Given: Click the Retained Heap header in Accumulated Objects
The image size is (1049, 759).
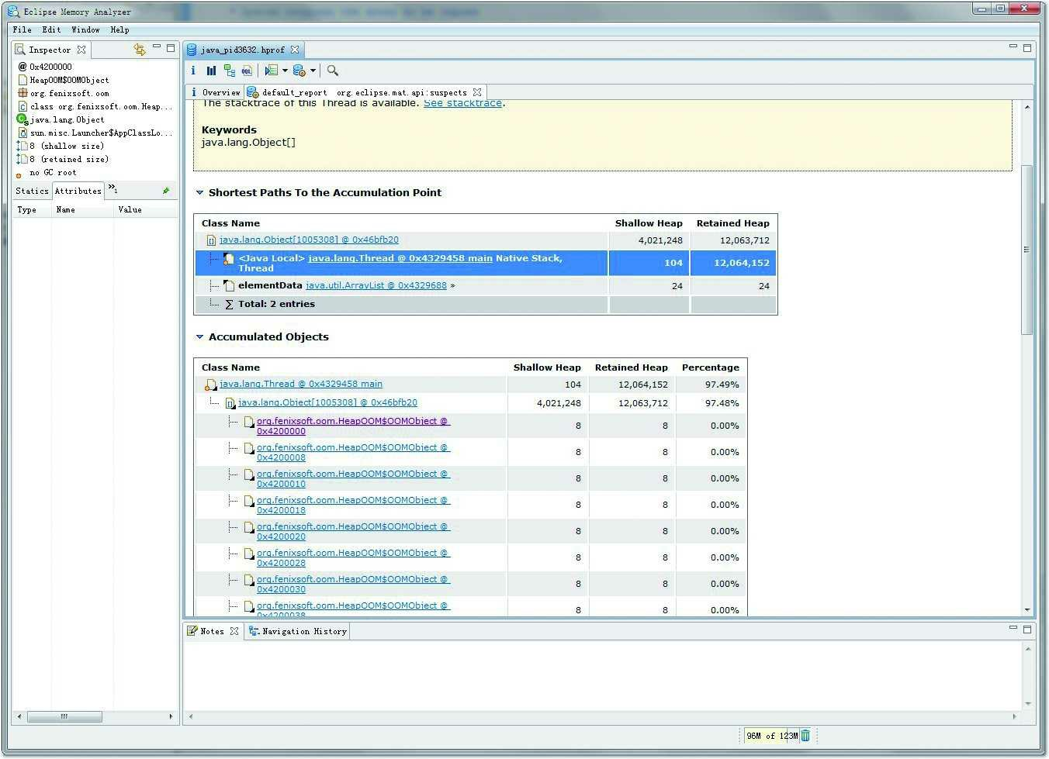Looking at the screenshot, I should point(631,367).
